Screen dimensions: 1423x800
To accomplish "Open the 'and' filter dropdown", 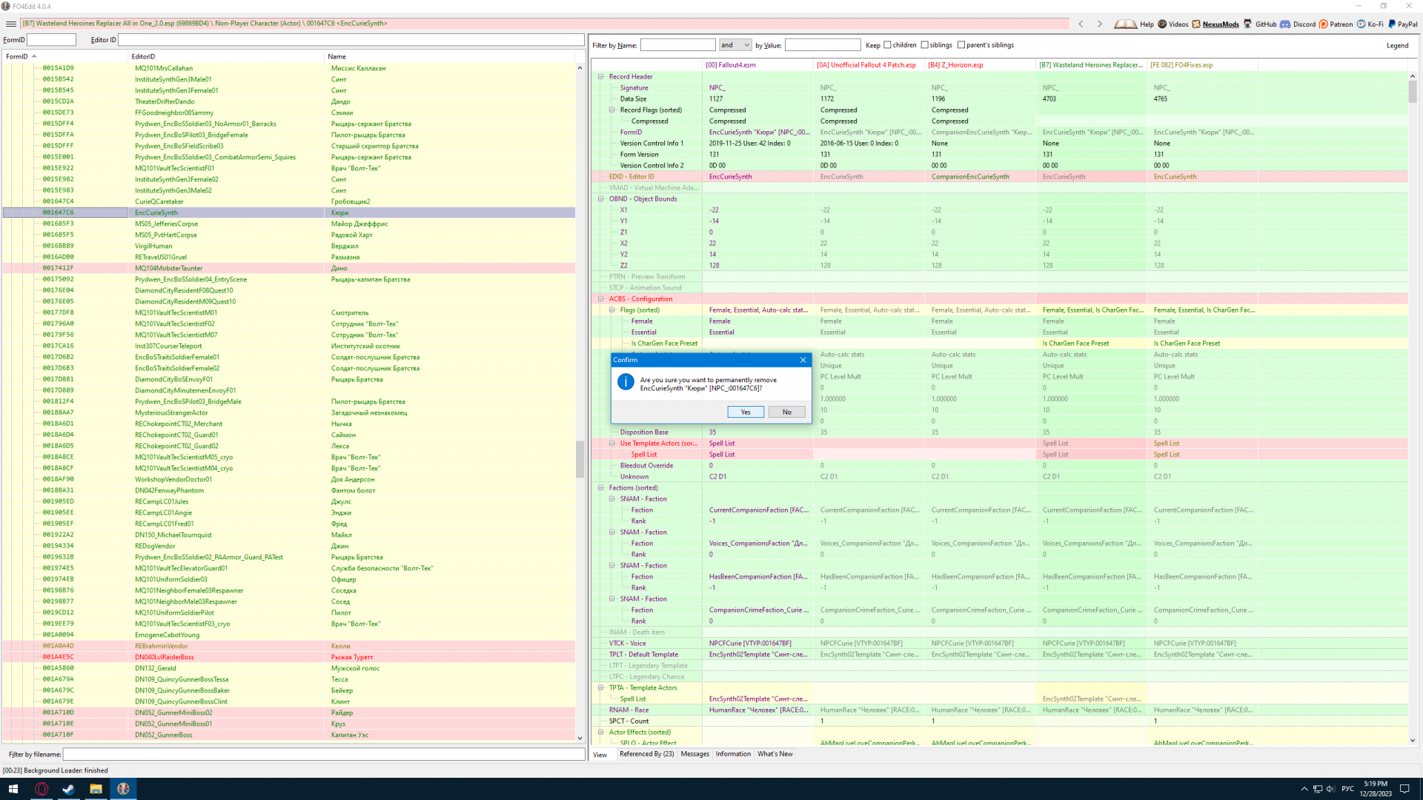I will pyautogui.click(x=735, y=45).
